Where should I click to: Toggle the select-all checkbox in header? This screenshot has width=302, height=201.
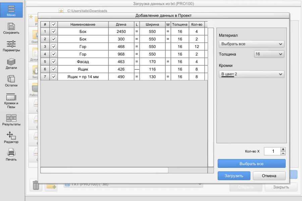54,24
